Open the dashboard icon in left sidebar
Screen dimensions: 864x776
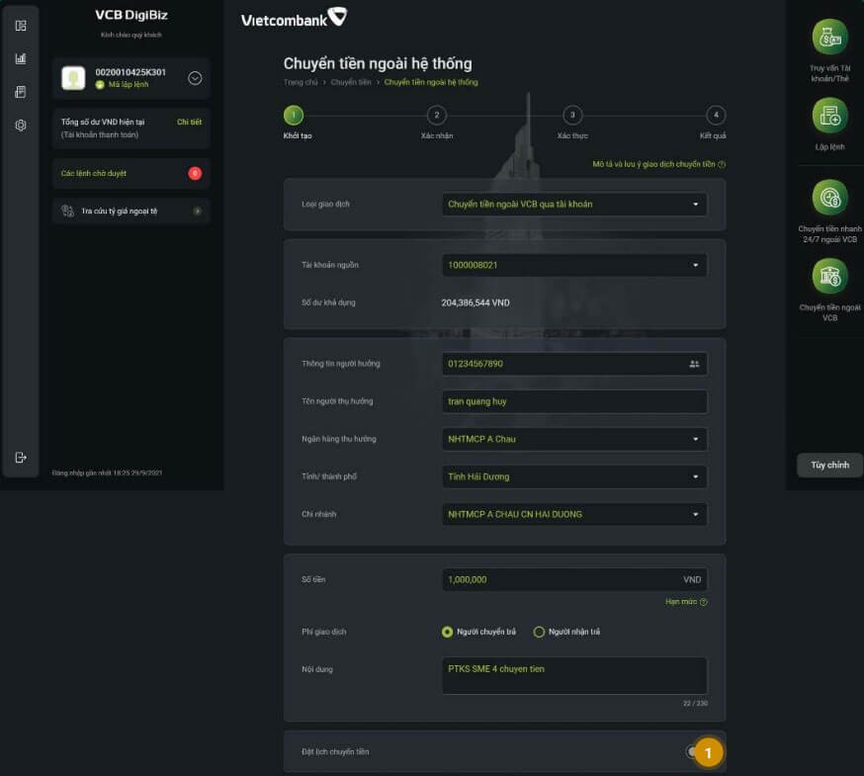click(x=21, y=26)
